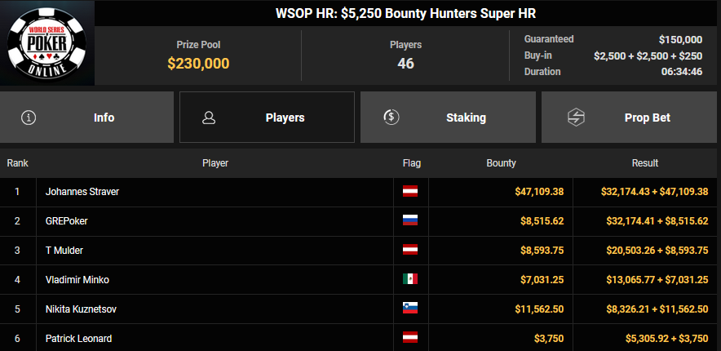Screen dimensions: 721x351
Task: Click the Staking tab's dollar icon
Action: pos(391,118)
